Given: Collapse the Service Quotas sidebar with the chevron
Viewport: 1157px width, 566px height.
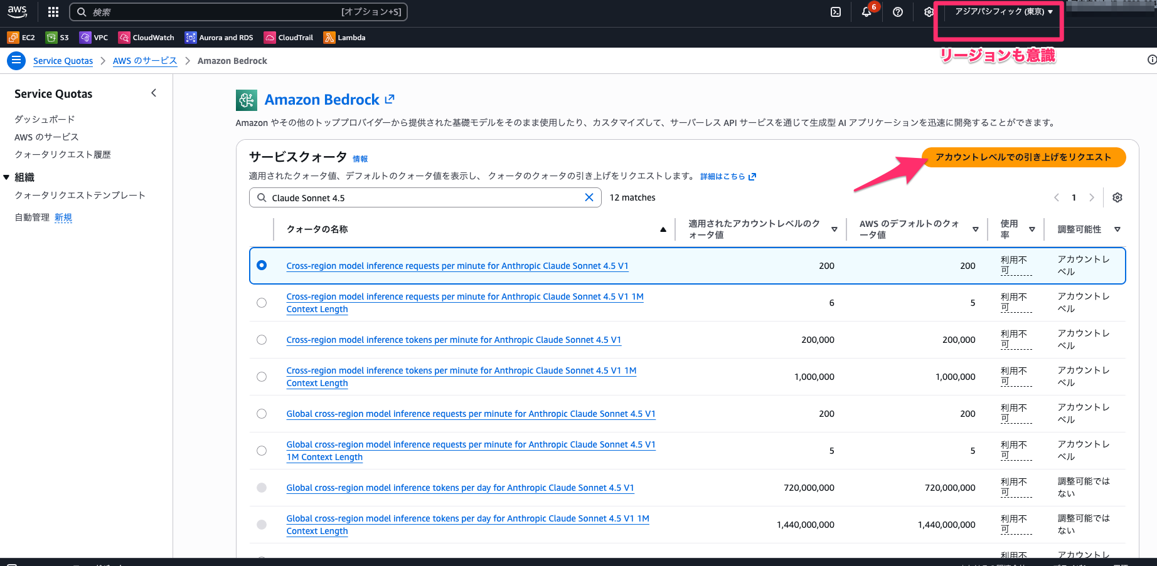Looking at the screenshot, I should pyautogui.click(x=154, y=92).
